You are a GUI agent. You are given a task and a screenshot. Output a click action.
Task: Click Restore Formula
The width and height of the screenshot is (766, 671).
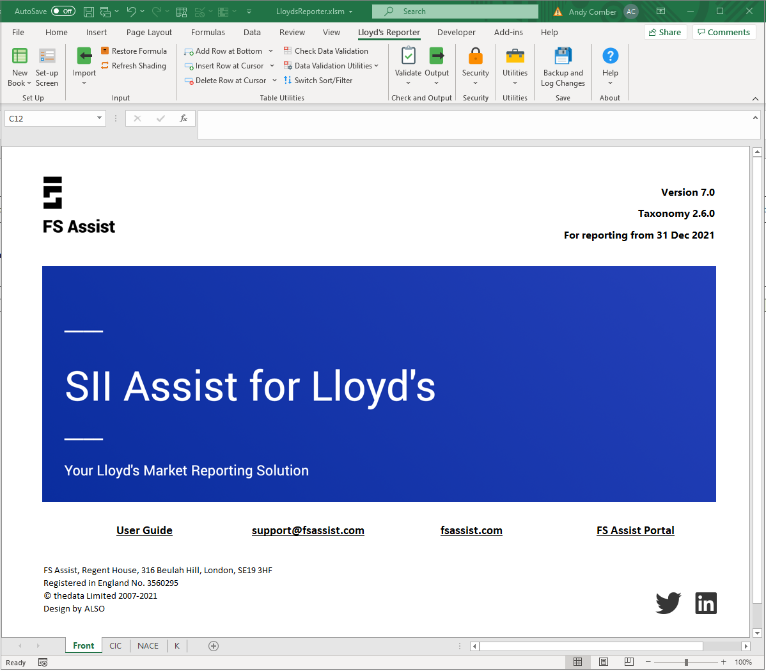(x=134, y=51)
